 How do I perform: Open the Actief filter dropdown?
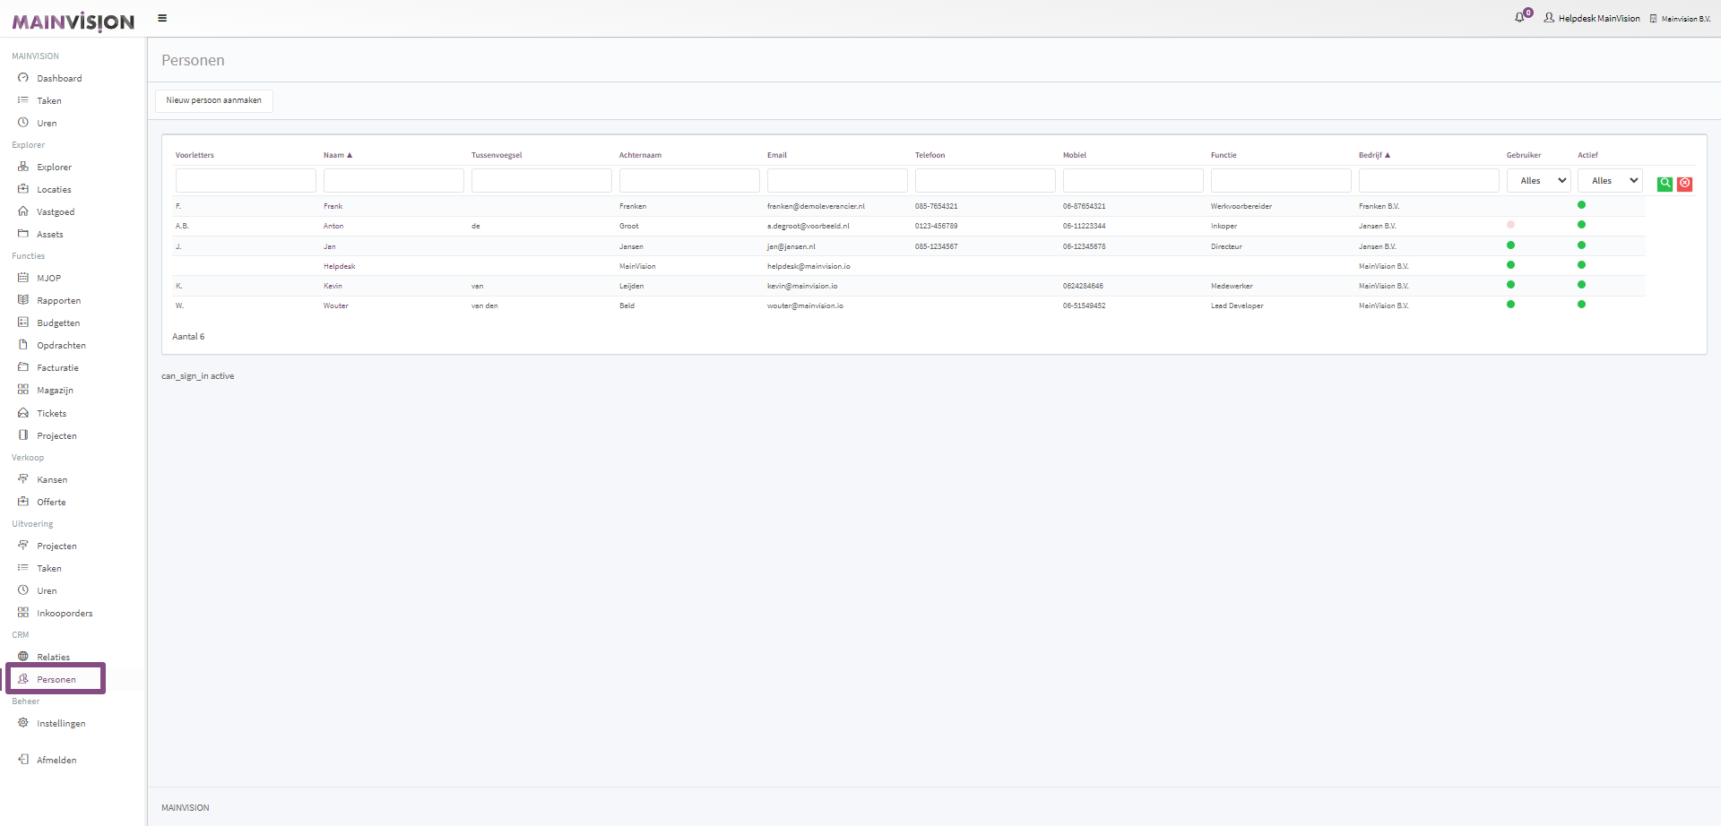tap(1610, 181)
